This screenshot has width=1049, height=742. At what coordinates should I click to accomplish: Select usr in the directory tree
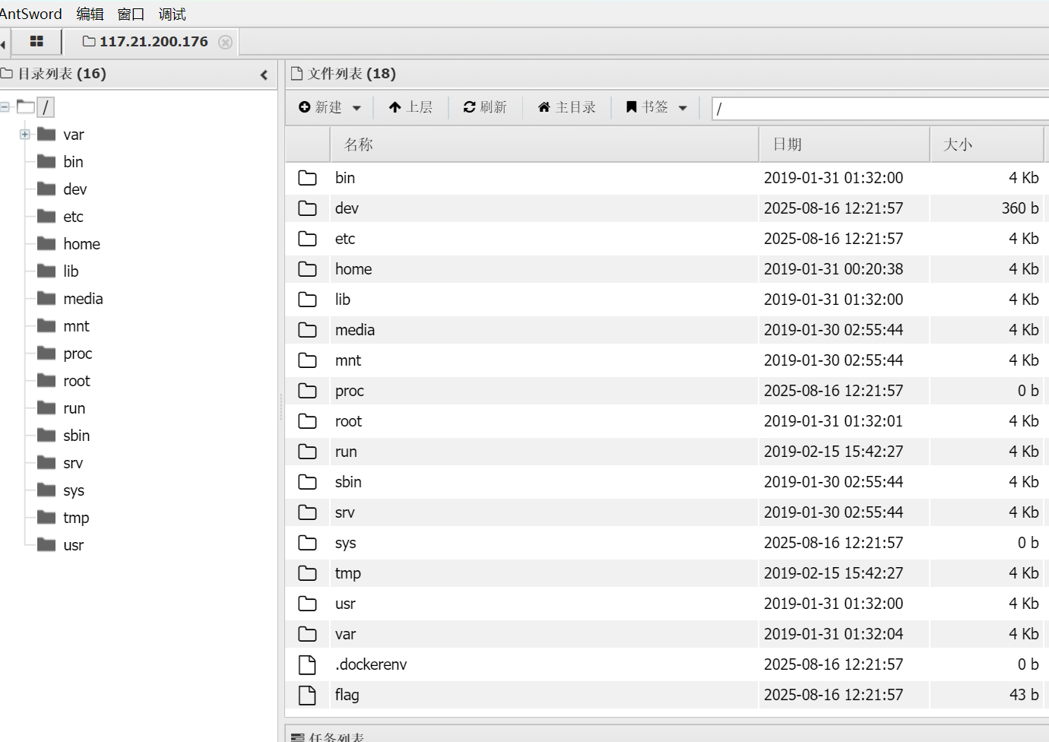[73, 545]
